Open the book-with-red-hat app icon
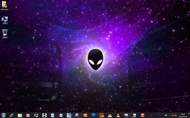The width and height of the screenshot is (190, 118). pyautogui.click(x=110, y=115)
